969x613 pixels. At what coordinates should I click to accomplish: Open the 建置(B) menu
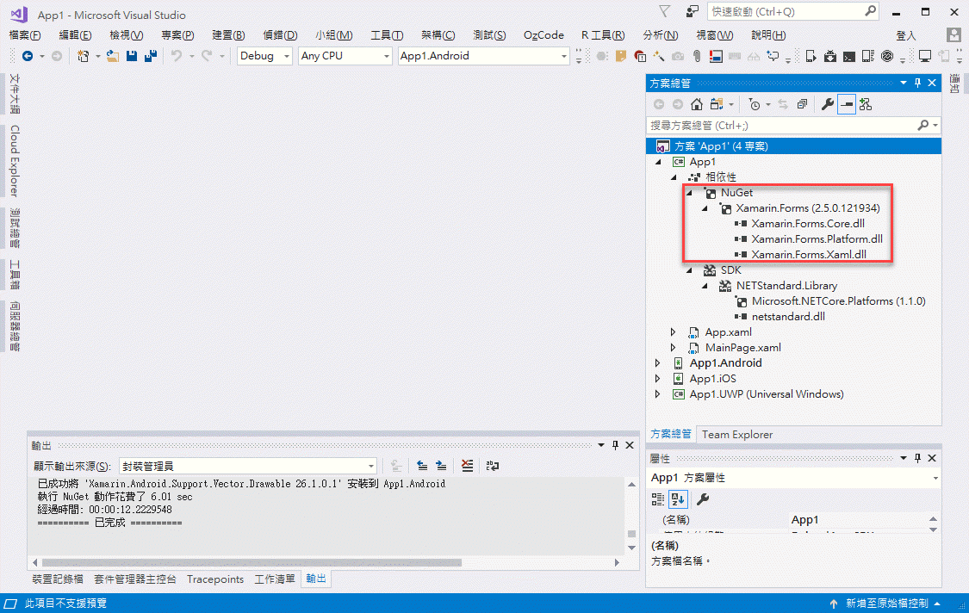(228, 35)
